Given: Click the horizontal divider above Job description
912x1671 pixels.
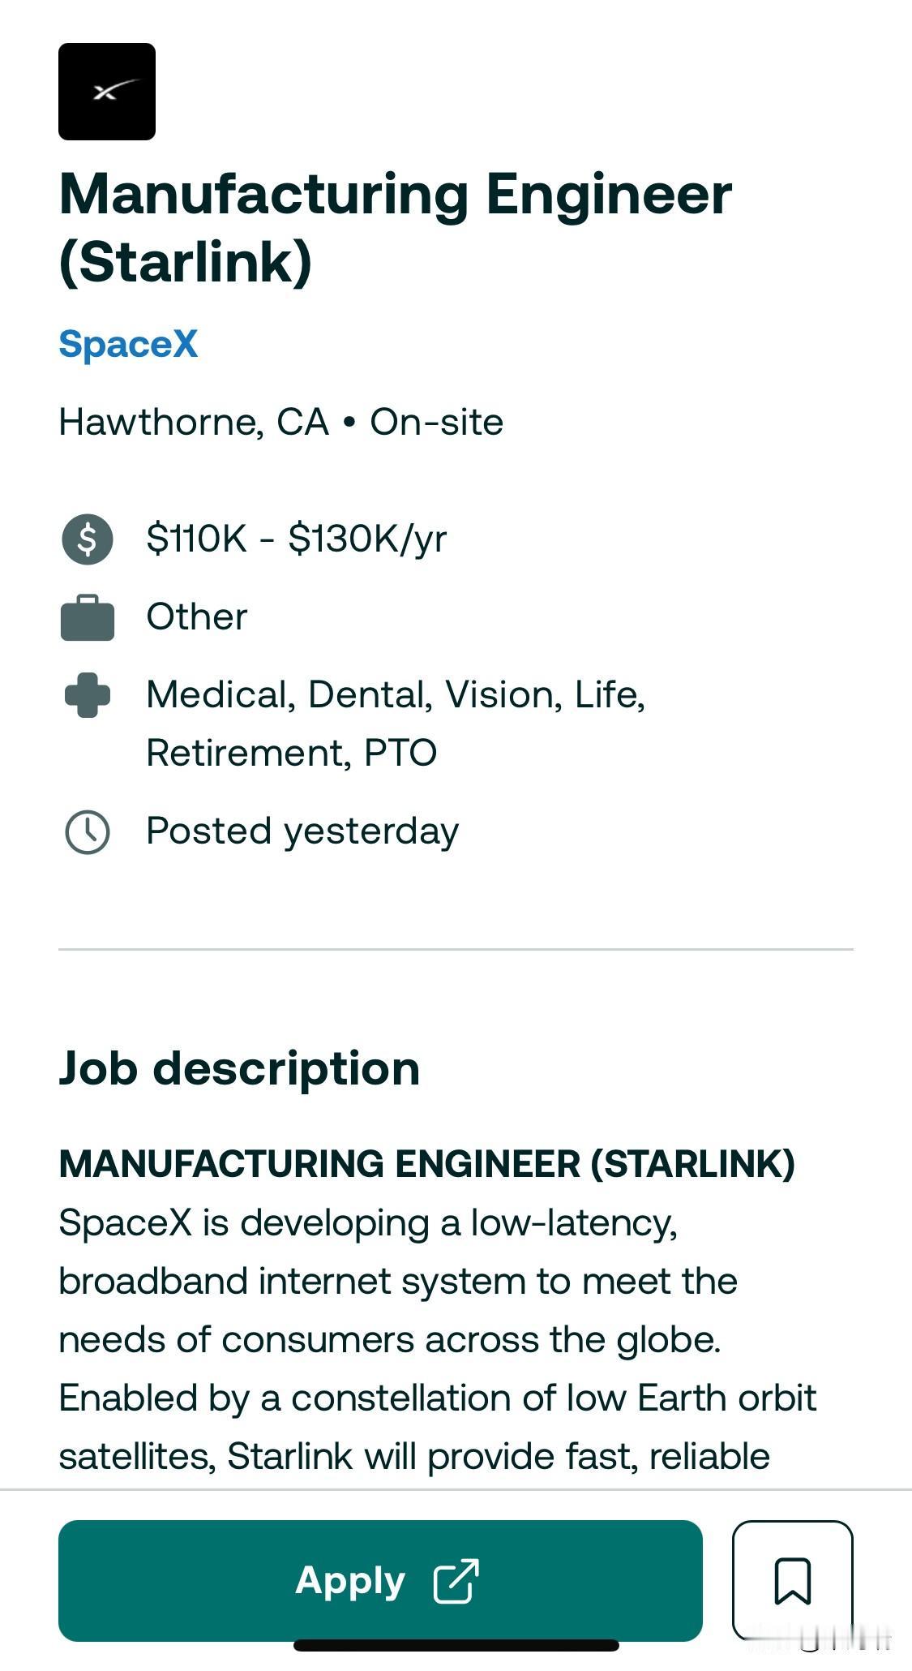Looking at the screenshot, I should click(x=456, y=949).
